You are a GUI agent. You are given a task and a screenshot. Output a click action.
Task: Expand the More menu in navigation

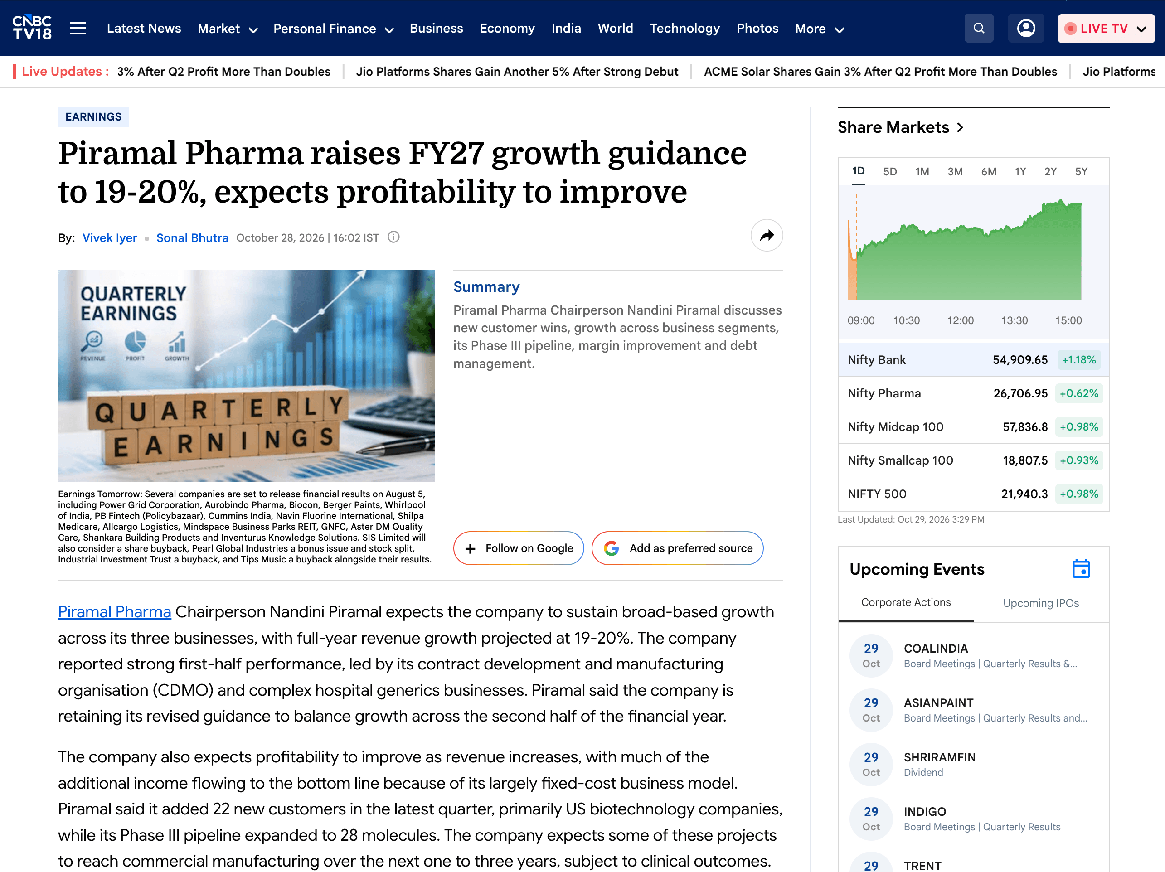[x=820, y=29]
